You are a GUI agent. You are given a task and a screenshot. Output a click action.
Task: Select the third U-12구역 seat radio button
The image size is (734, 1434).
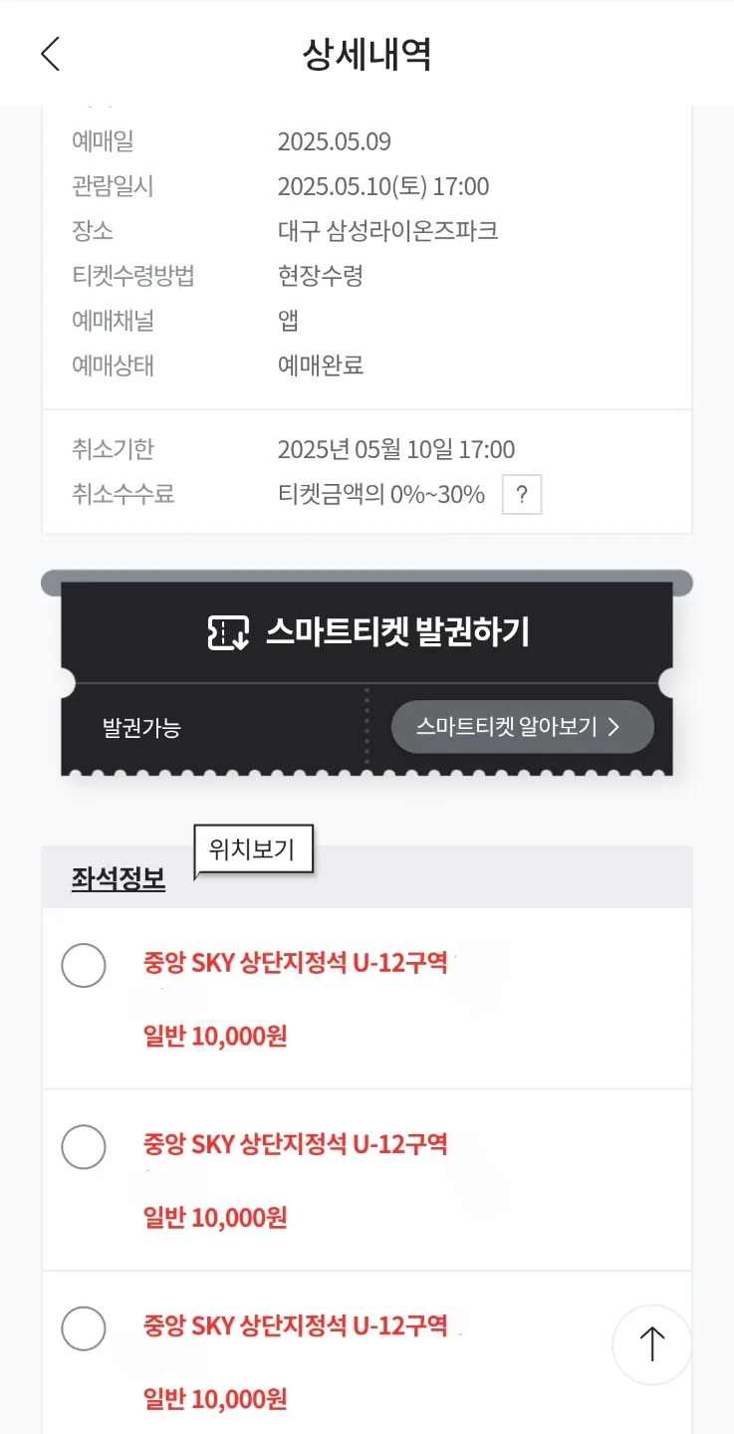tap(84, 1327)
